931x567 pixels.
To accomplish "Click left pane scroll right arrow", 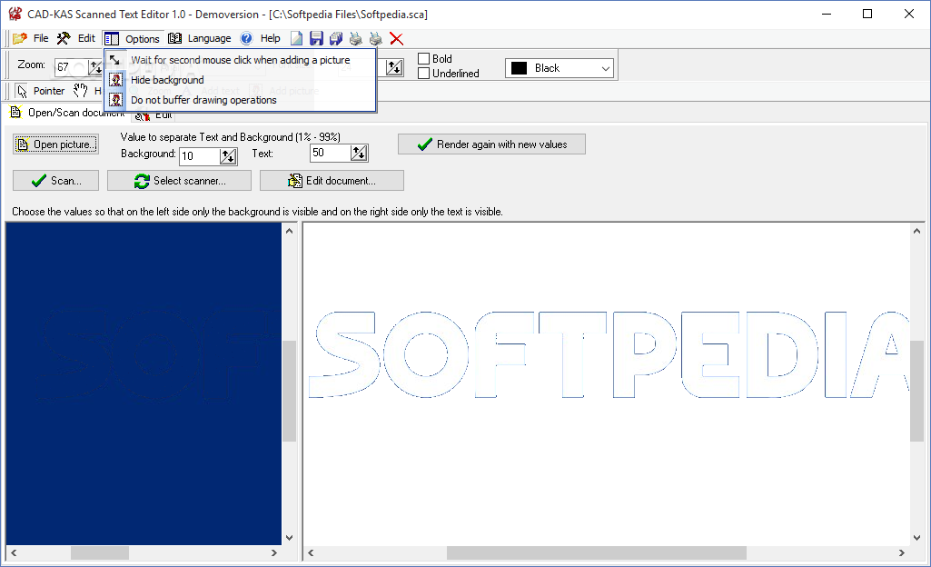I will pos(273,552).
